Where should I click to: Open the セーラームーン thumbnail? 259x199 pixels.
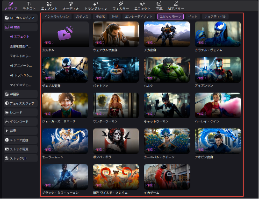coord(65,141)
